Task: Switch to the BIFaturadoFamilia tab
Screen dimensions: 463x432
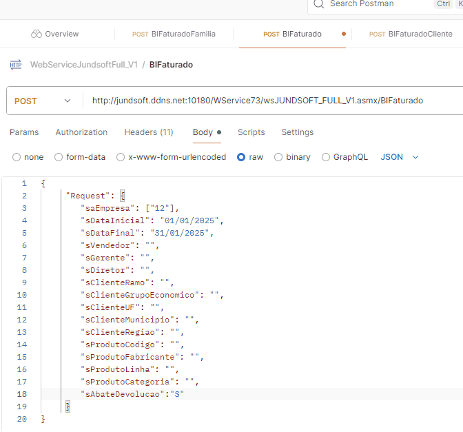Action: tap(174, 34)
